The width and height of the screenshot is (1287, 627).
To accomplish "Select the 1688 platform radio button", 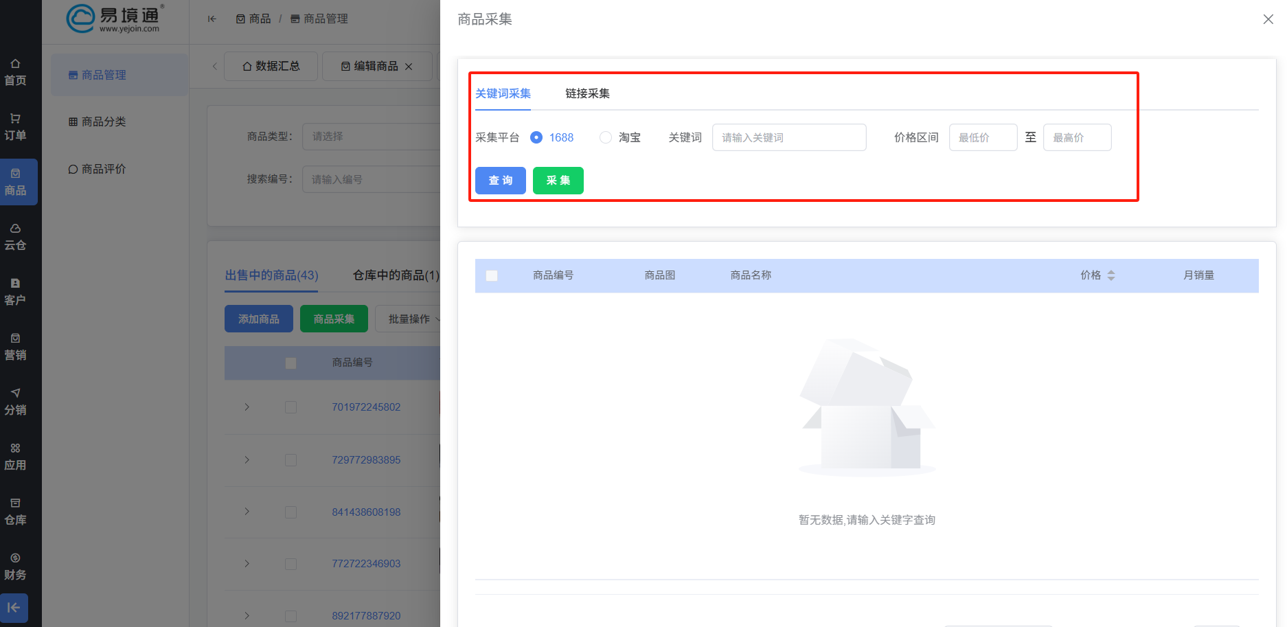I will (x=536, y=137).
